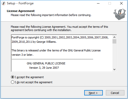Close the FontForge Setup window
The image size is (128, 99).
pos(121,3)
